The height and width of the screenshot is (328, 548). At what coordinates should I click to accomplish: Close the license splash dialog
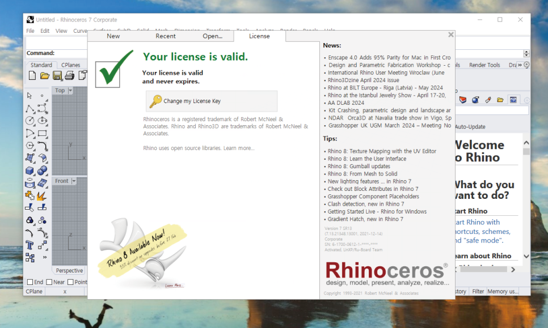point(451,35)
